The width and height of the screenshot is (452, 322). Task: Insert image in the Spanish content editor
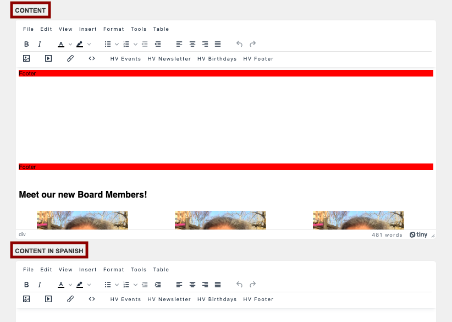point(26,299)
